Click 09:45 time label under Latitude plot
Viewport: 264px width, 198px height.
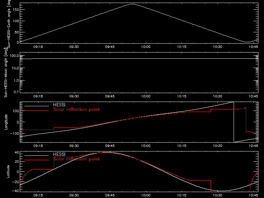pos(110,195)
